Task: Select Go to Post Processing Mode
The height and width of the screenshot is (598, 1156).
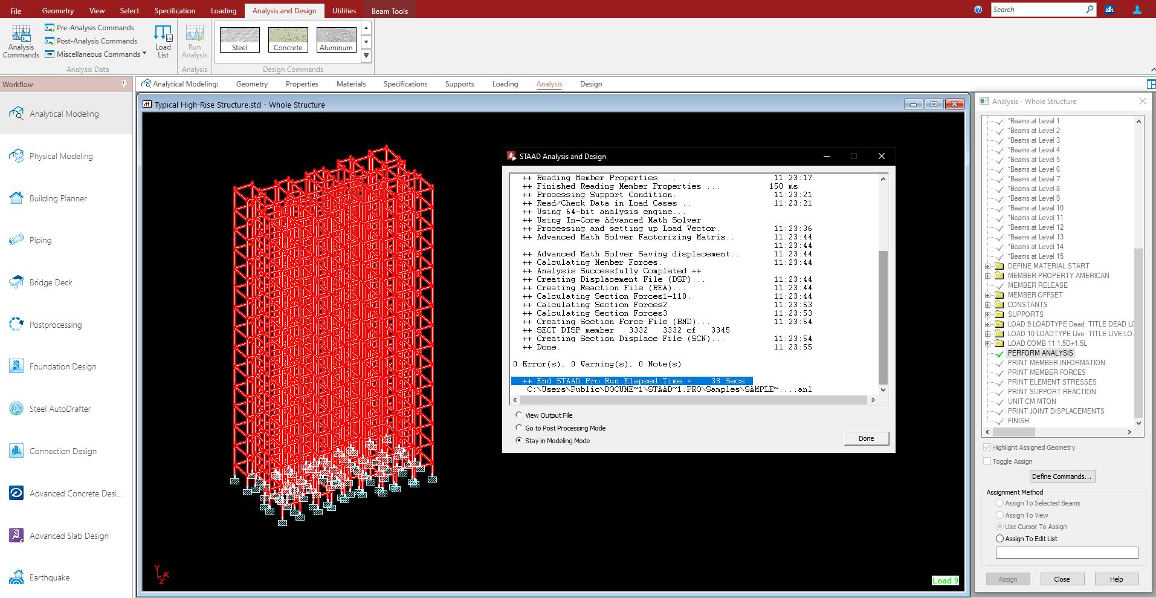Action: 518,427
